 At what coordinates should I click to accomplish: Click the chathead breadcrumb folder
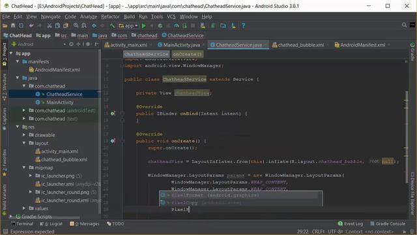click(x=145, y=35)
